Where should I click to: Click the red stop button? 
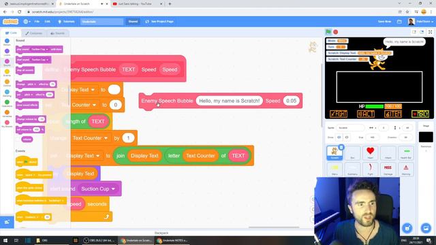click(x=336, y=32)
